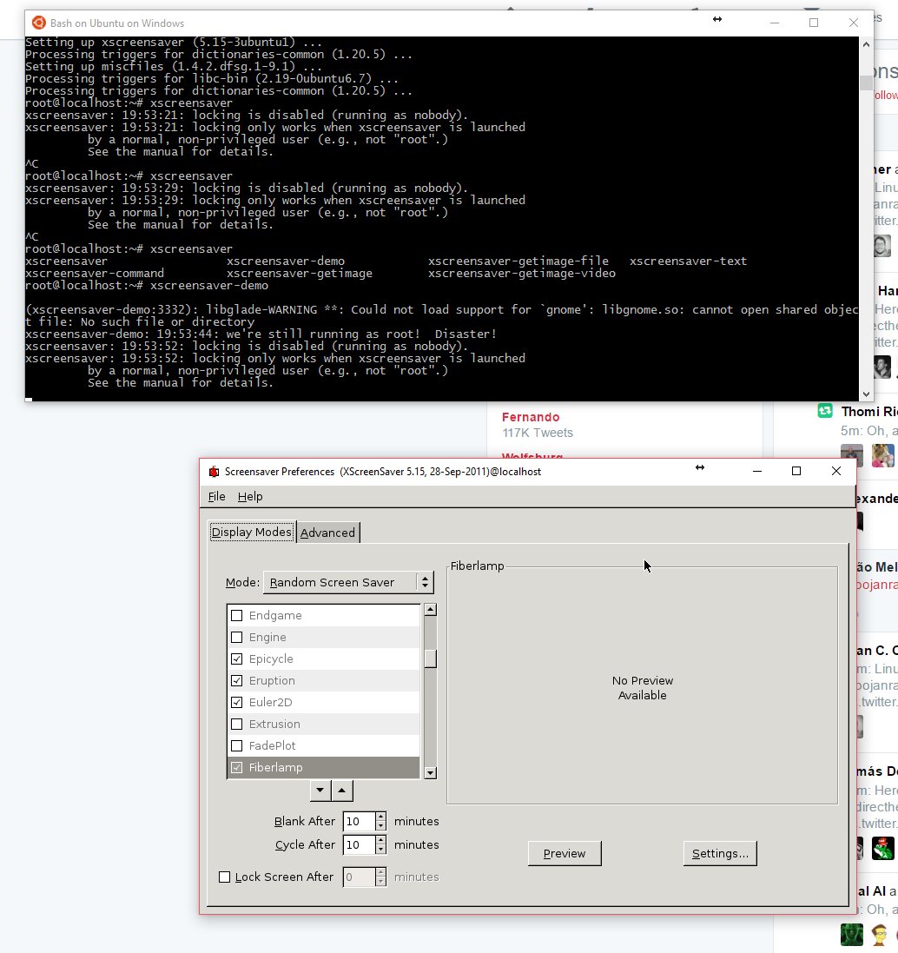Image resolution: width=898 pixels, height=953 pixels.
Task: Click the move-down arrow button below the screensaver list
Action: coord(320,791)
